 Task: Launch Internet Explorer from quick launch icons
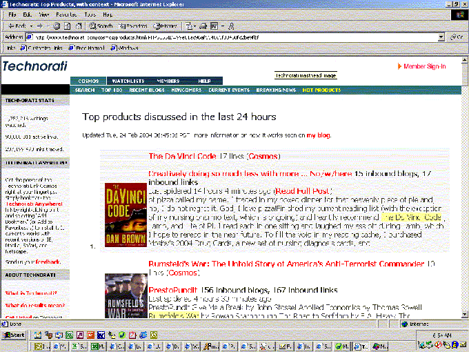143,335
